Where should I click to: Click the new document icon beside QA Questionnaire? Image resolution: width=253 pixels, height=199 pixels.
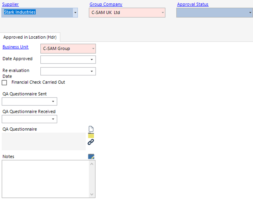tap(91, 129)
